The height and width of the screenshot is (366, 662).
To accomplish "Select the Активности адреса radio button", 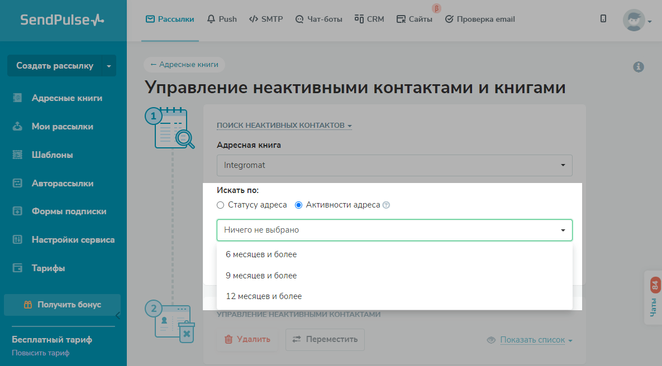I will 298,205.
